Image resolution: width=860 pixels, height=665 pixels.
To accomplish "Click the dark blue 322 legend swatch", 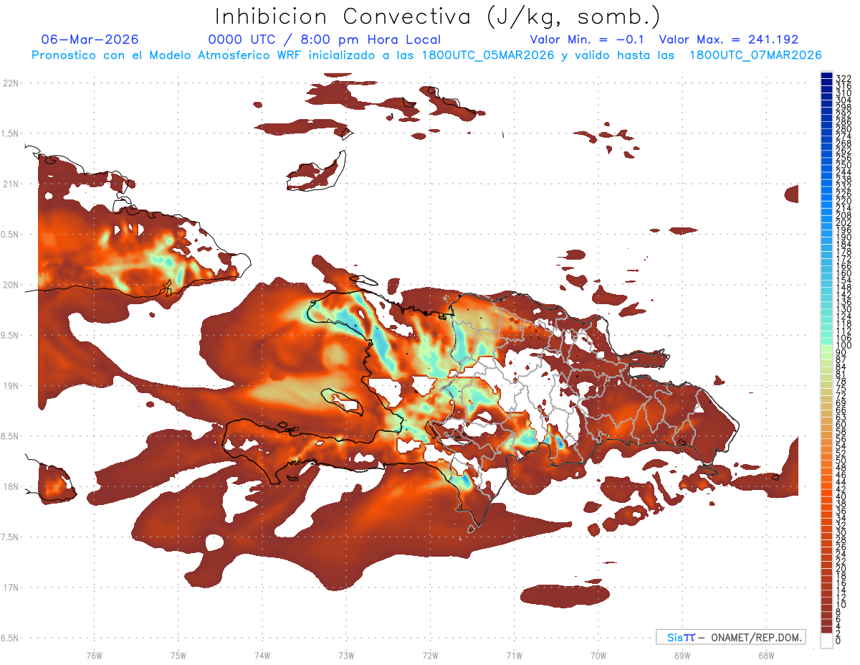I will point(826,75).
